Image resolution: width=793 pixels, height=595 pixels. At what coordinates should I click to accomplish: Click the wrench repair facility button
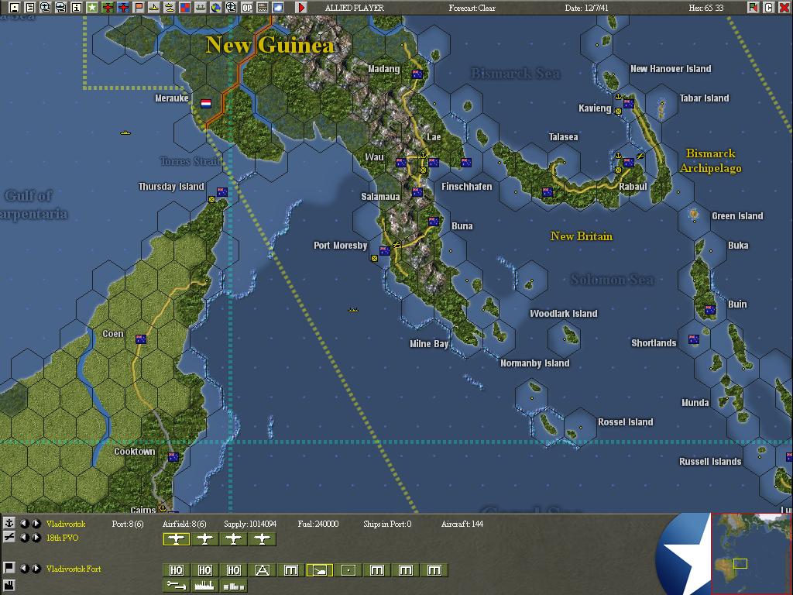coord(176,586)
